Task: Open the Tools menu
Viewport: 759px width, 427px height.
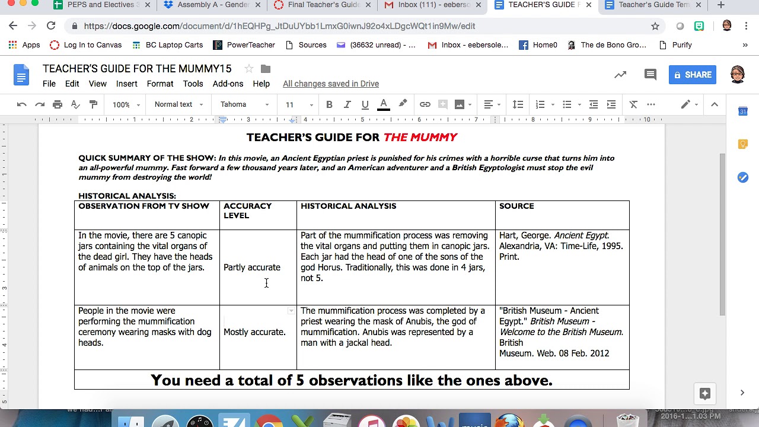Action: (193, 84)
